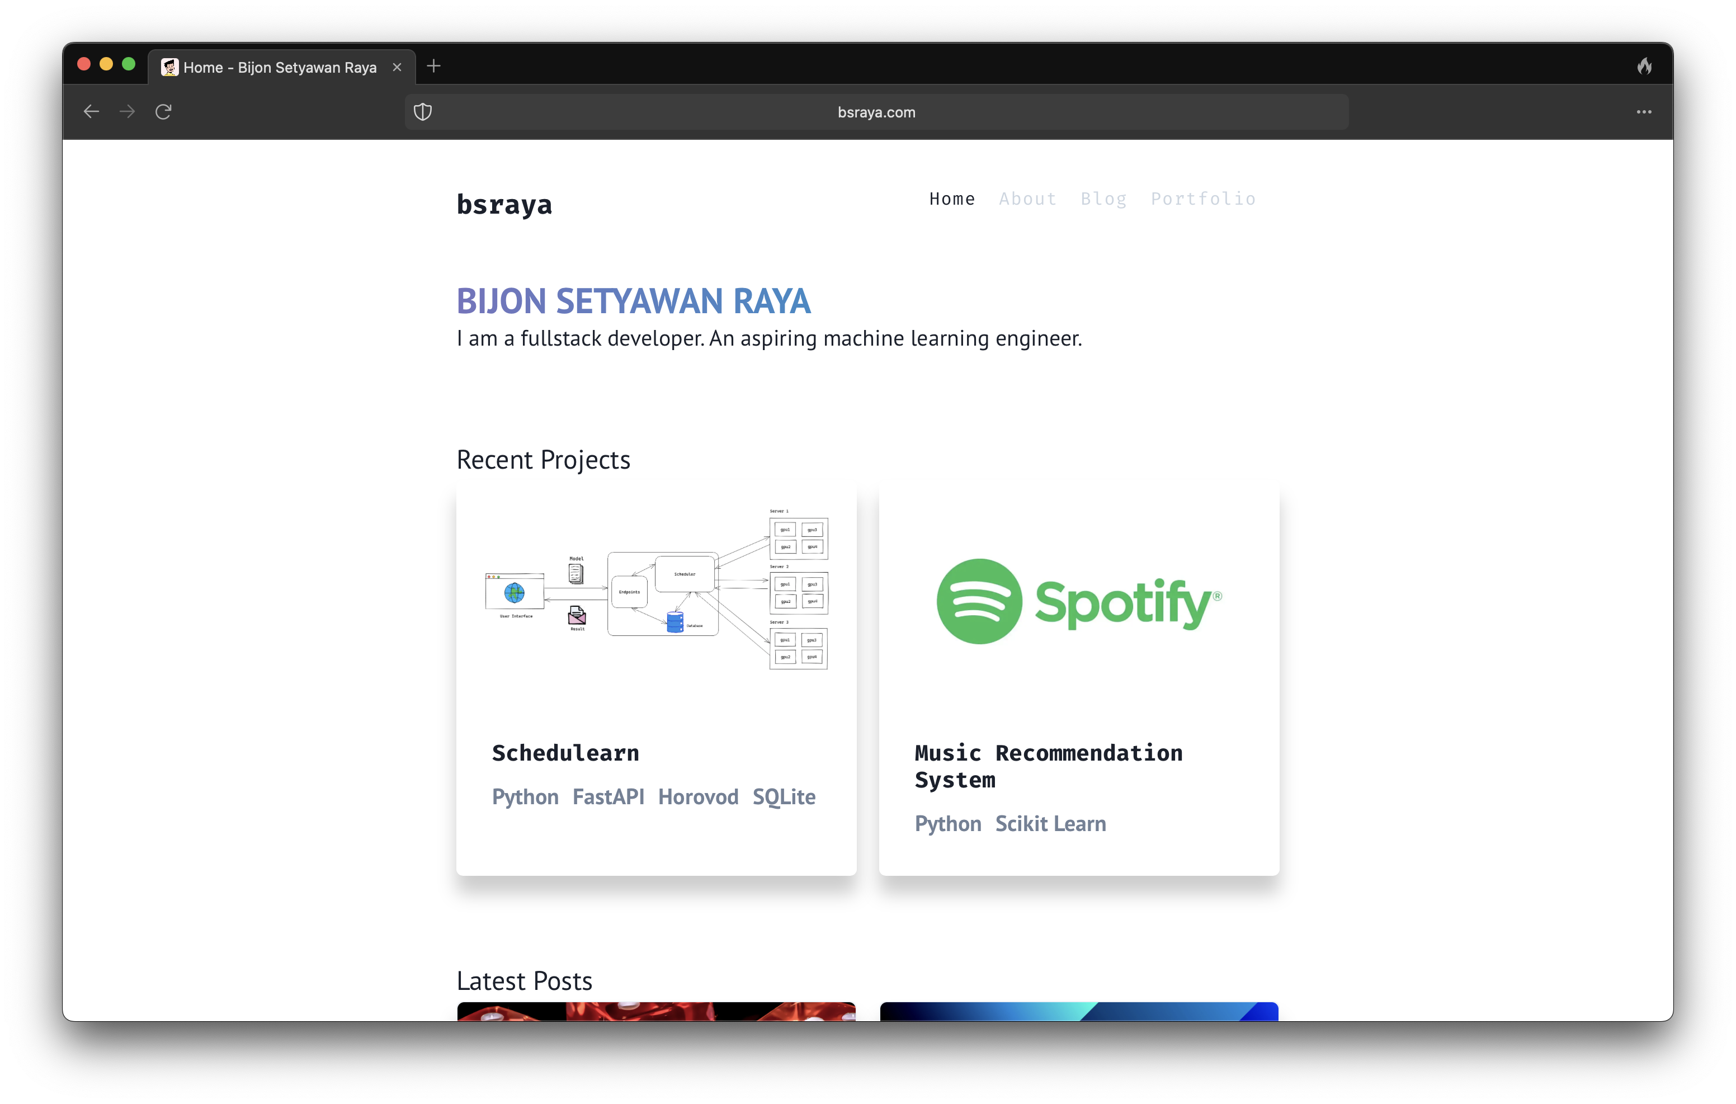Click the browser address bar
Image resolution: width=1736 pixels, height=1104 pixels.
875,112
